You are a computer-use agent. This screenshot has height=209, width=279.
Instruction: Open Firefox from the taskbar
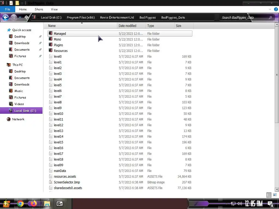pos(34,204)
